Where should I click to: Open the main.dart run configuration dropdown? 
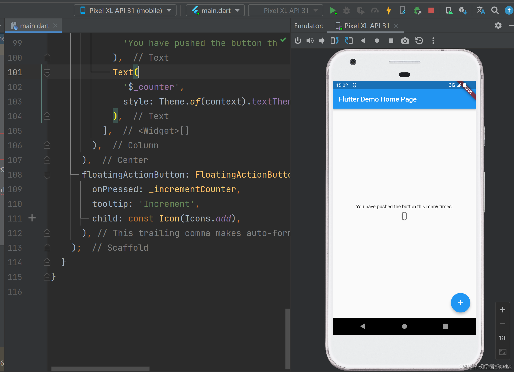(x=215, y=11)
